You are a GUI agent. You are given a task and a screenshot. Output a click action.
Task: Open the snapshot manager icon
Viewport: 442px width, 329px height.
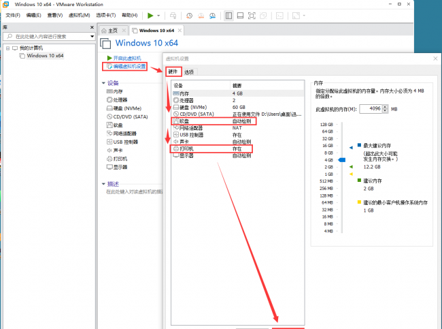click(212, 16)
